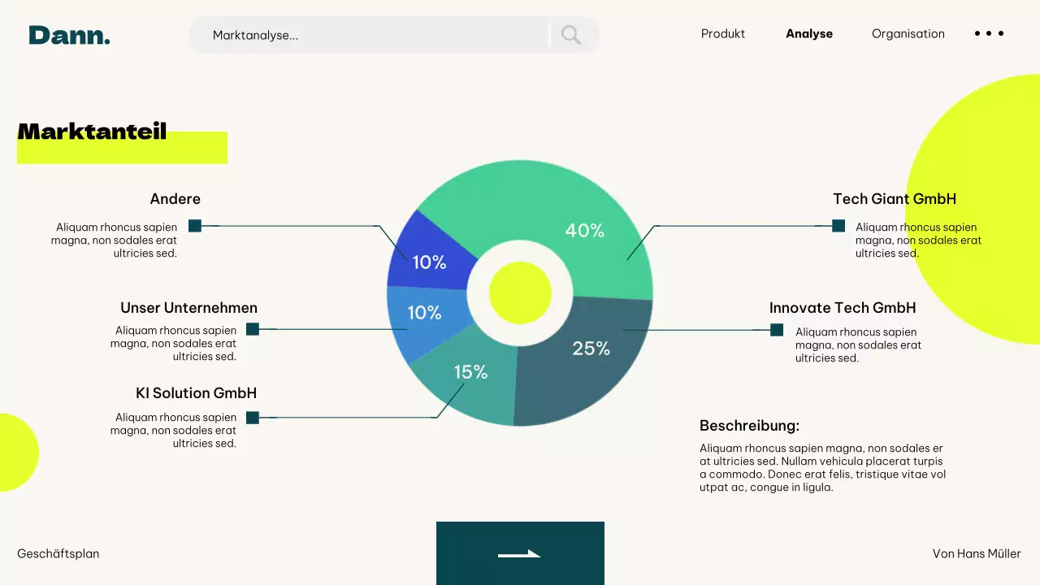This screenshot has width=1040, height=585.
Task: Click the Von Hans Müller author label
Action: 977,553
